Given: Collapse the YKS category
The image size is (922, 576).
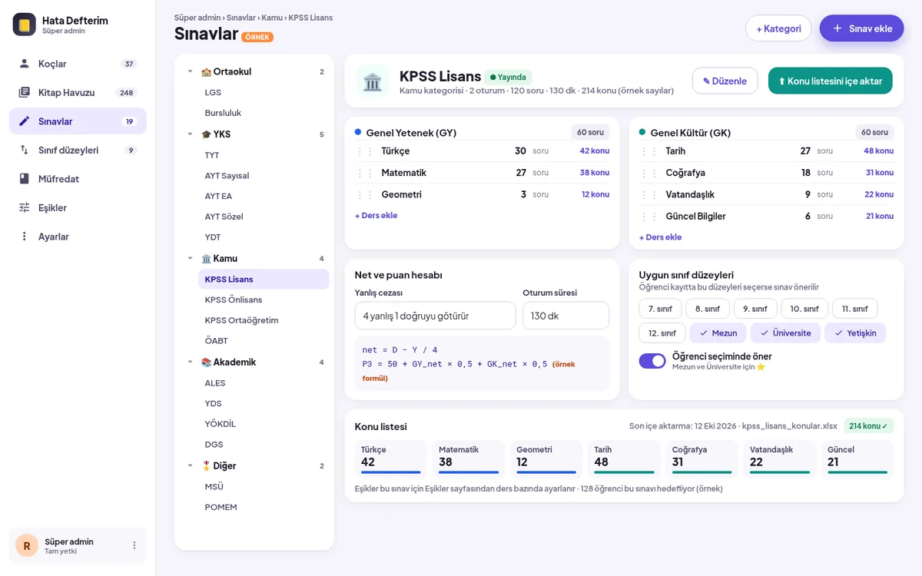Looking at the screenshot, I should pos(191,134).
